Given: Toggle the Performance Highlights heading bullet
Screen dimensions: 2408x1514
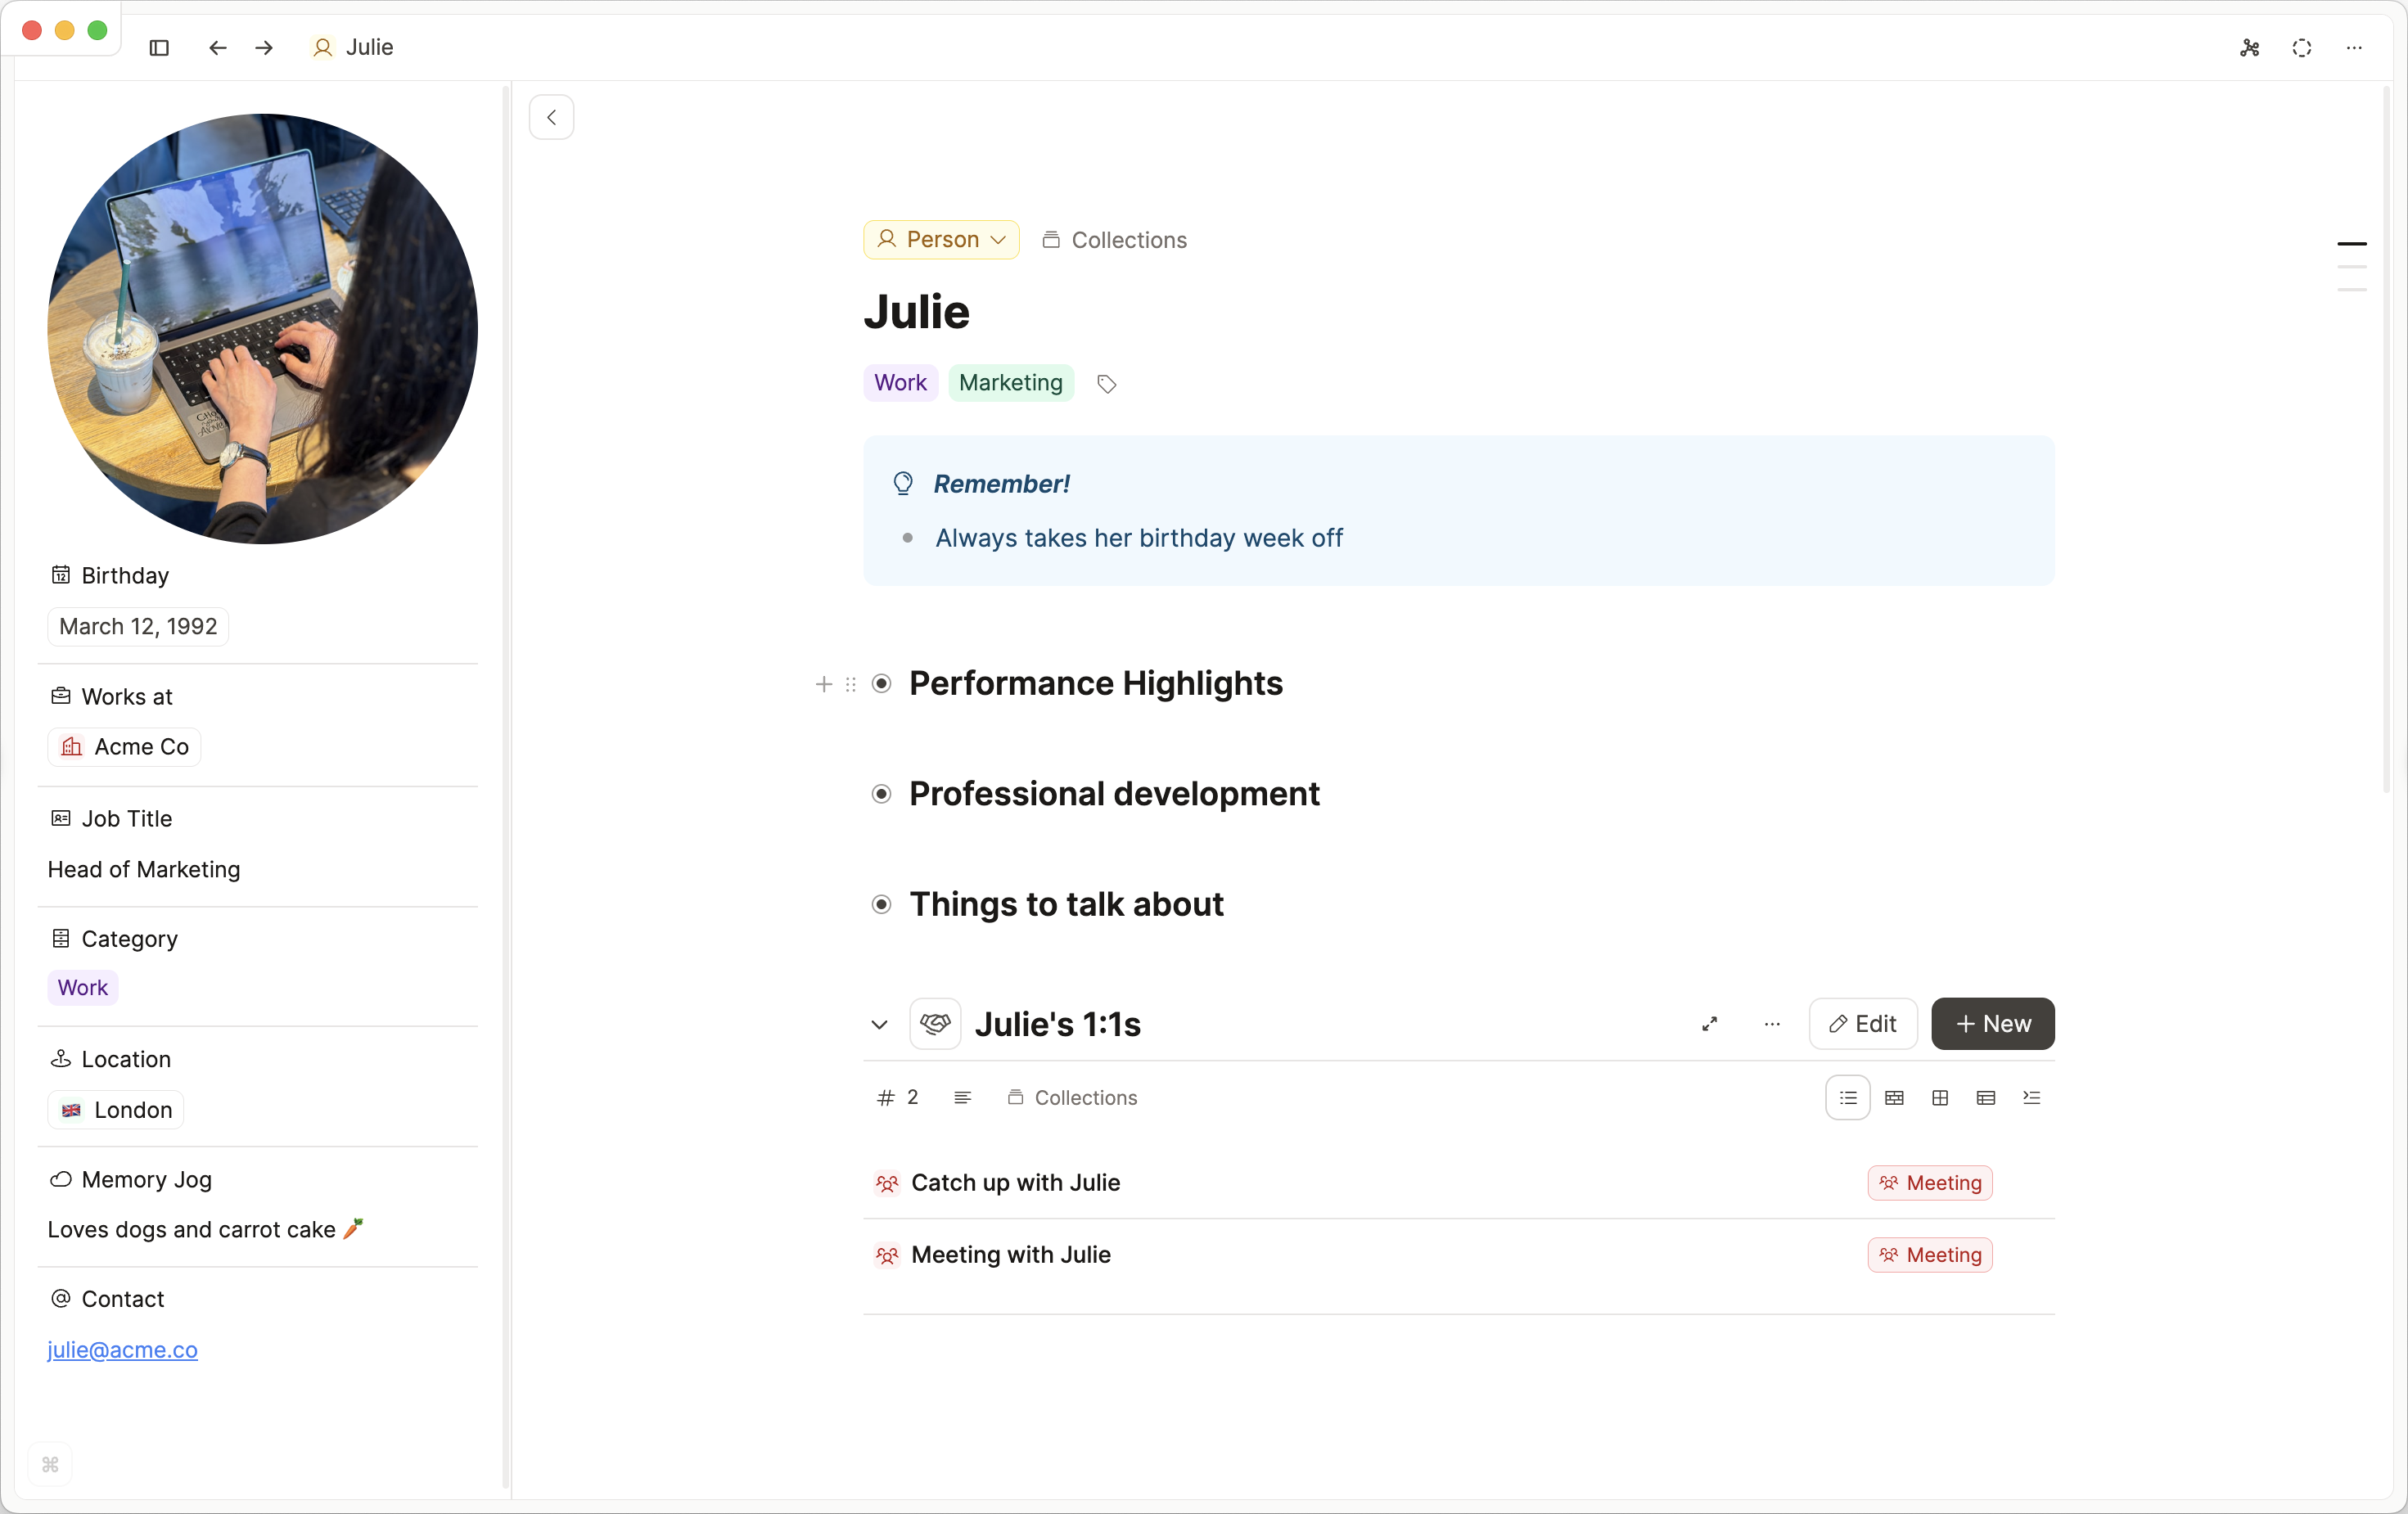Looking at the screenshot, I should [x=881, y=684].
